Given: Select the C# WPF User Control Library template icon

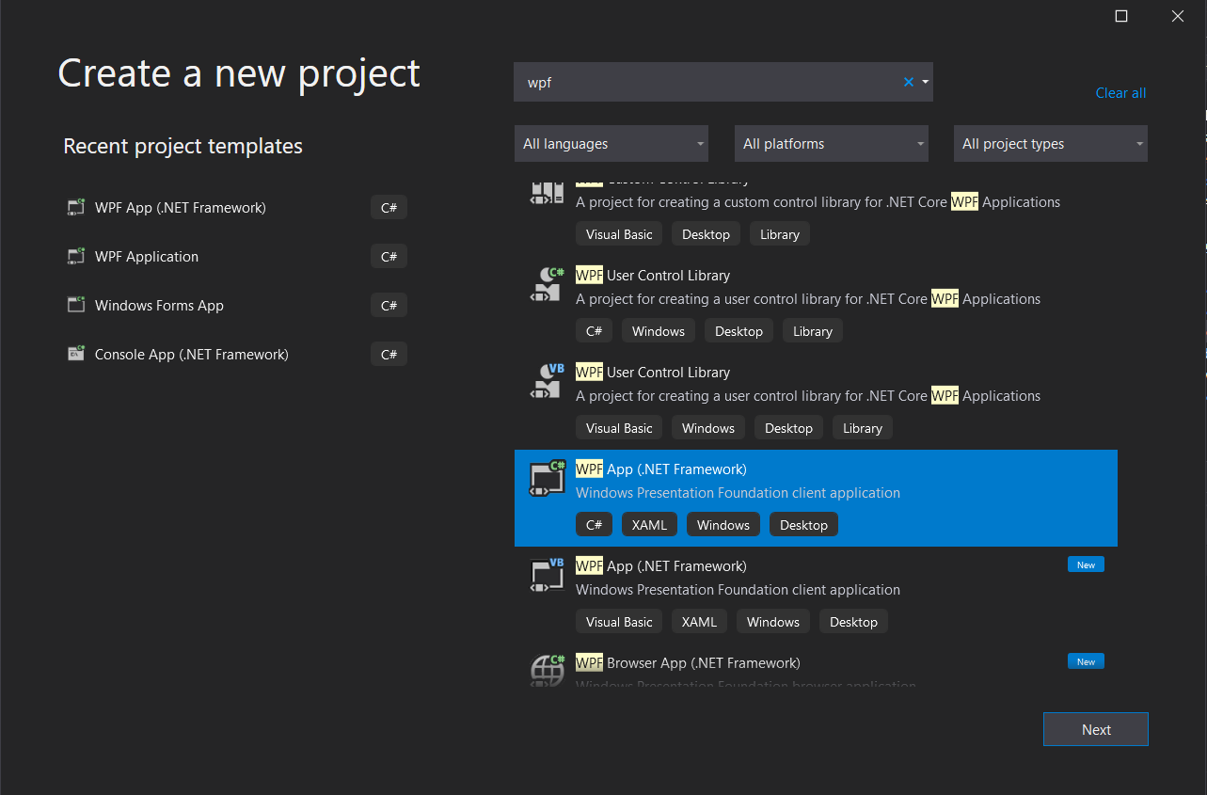Looking at the screenshot, I should coord(547,284).
